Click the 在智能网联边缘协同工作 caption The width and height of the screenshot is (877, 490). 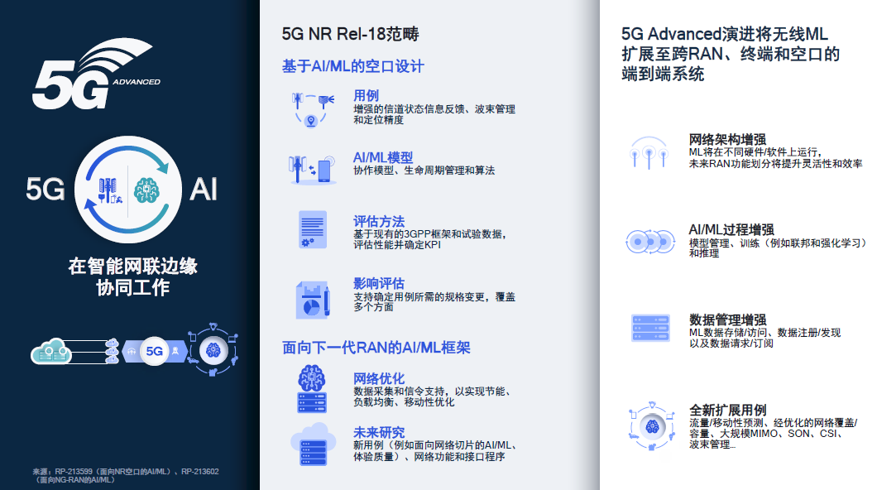pos(132,276)
